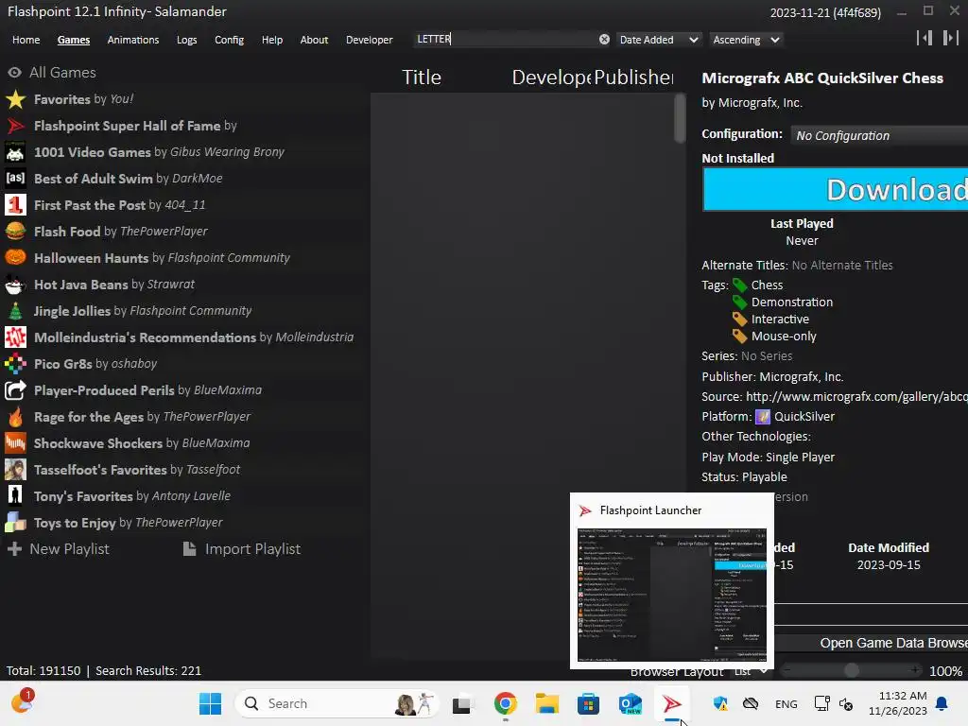Open the Ascending order dropdown
Image resolution: width=968 pixels, height=726 pixels.
pyautogui.click(x=746, y=40)
